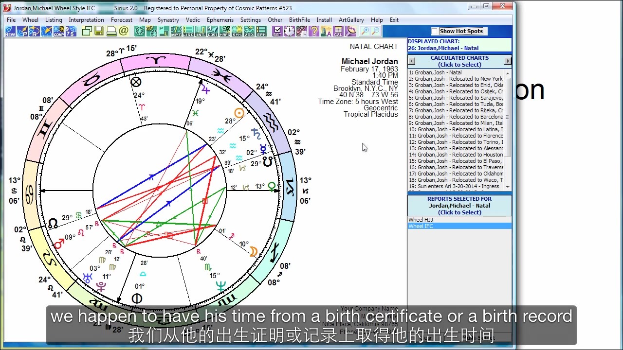Click the printer icon

(111, 31)
